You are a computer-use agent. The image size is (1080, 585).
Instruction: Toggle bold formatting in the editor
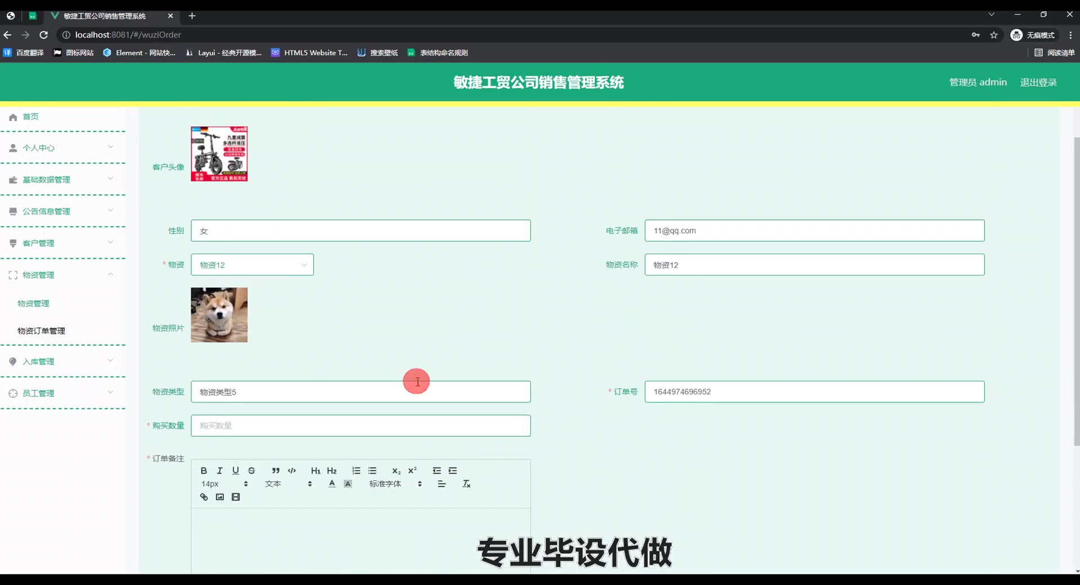[x=204, y=471]
